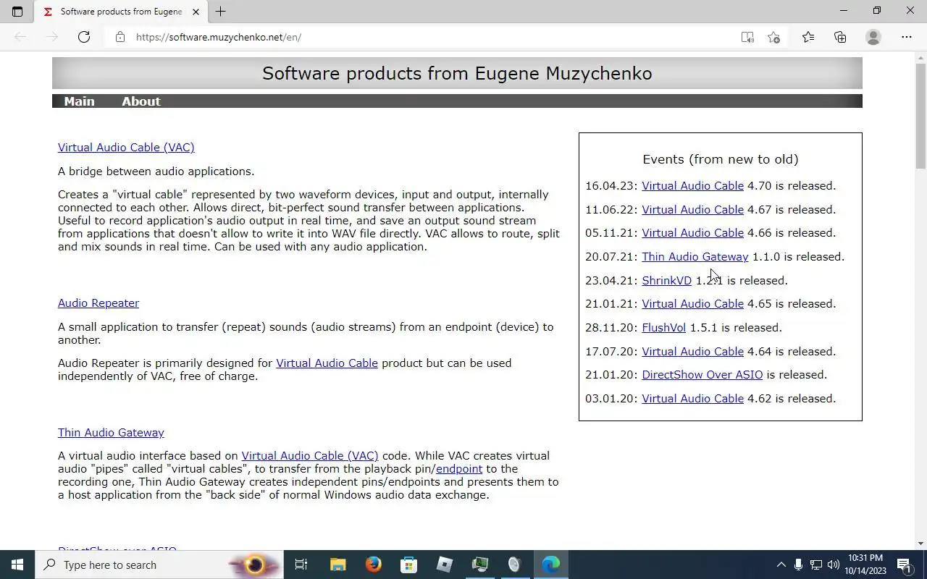Open the network status tray icon
The height and width of the screenshot is (579, 927).
[x=815, y=565]
